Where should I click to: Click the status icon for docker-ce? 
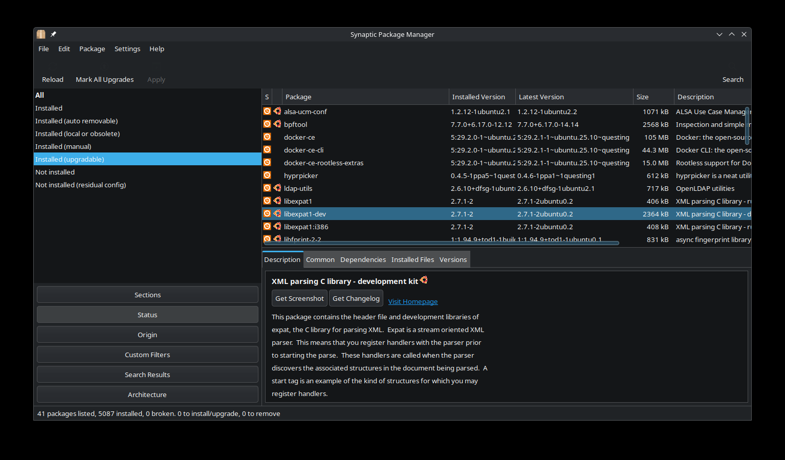coord(267,137)
